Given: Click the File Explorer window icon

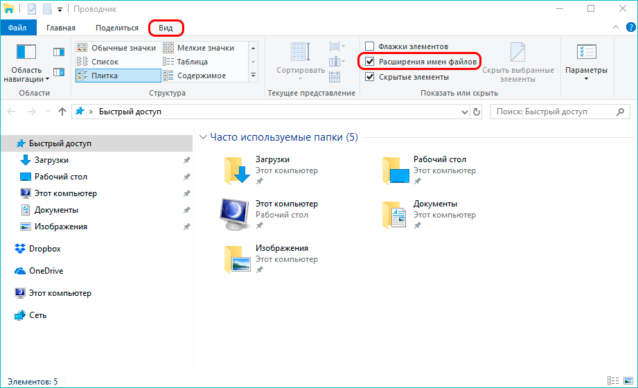Looking at the screenshot, I should tap(9, 8).
